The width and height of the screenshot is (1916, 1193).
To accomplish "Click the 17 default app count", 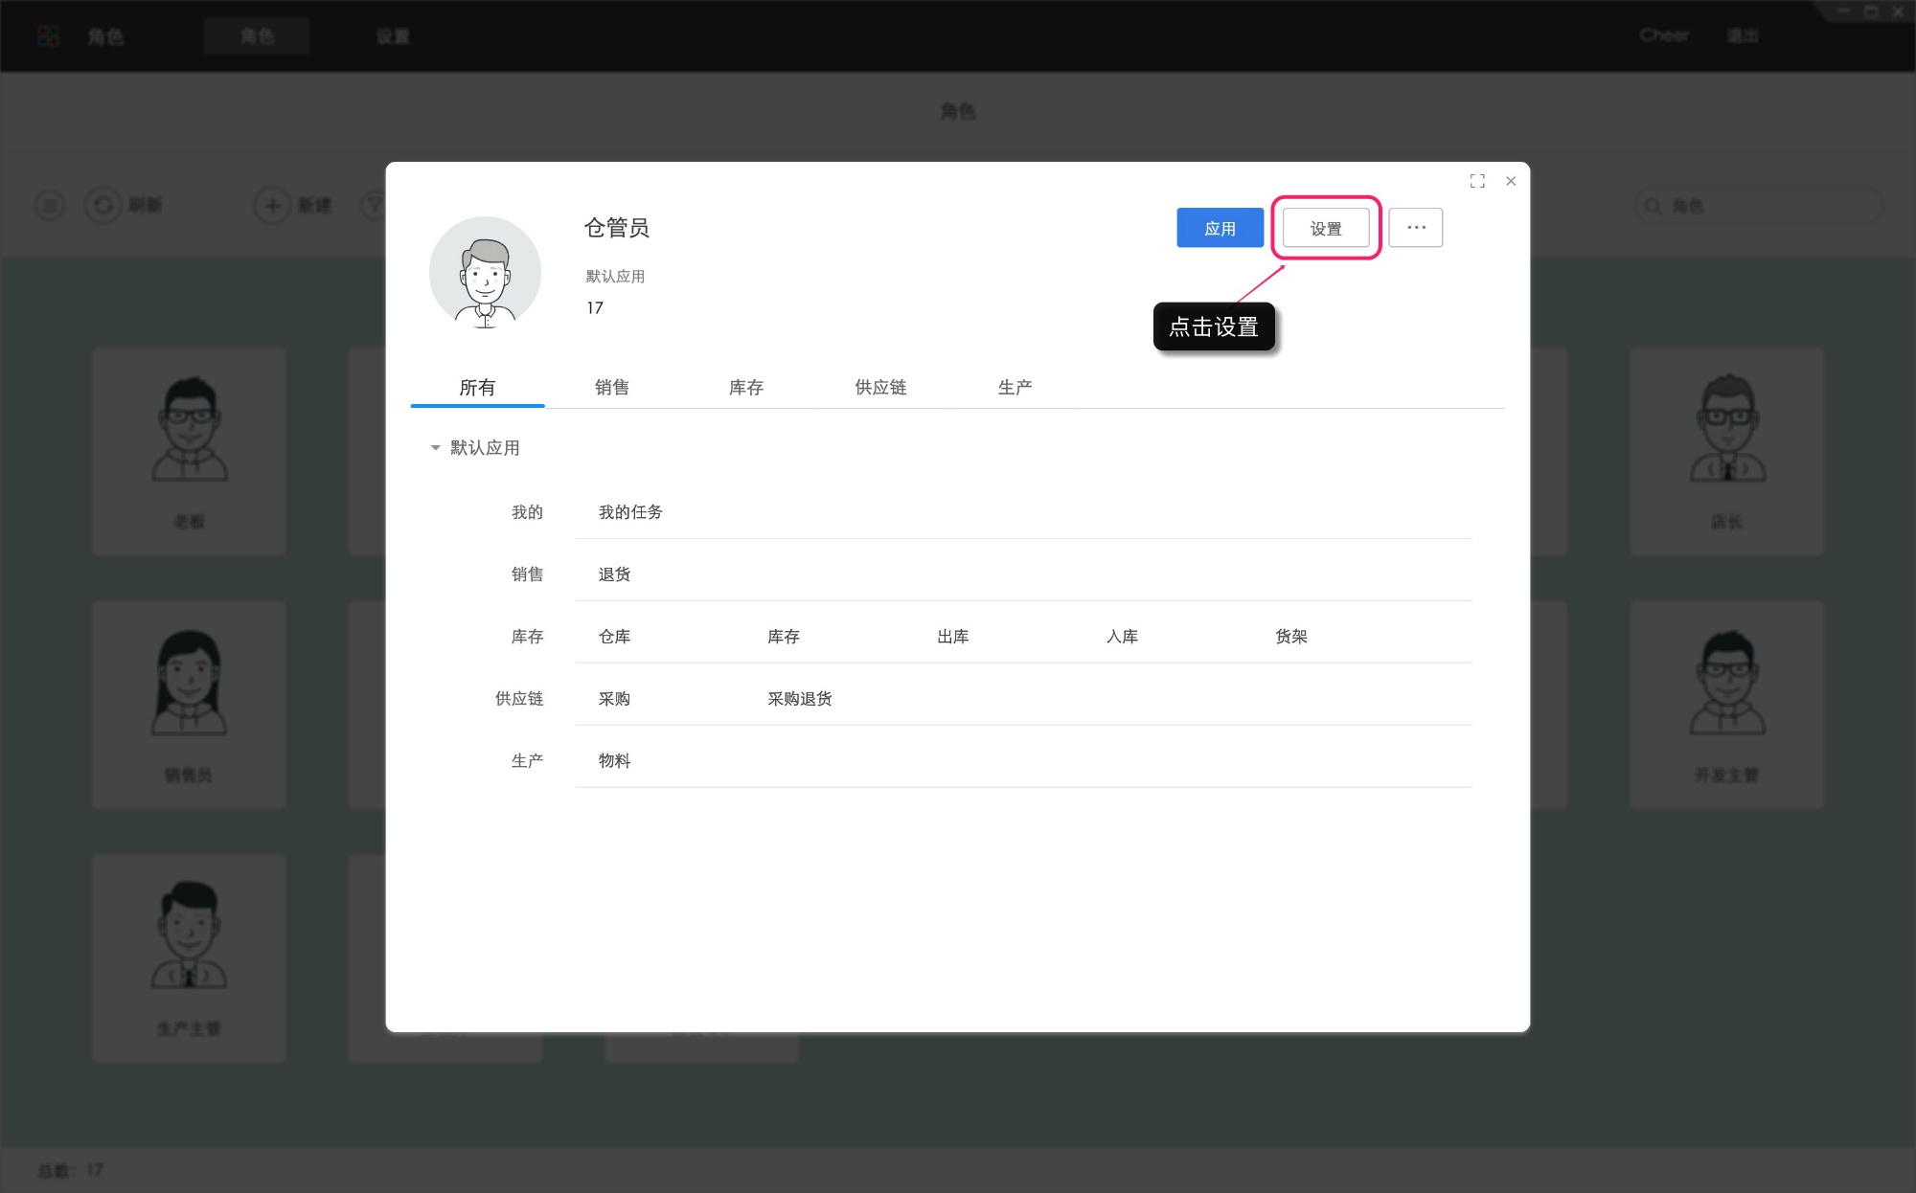I will point(595,308).
